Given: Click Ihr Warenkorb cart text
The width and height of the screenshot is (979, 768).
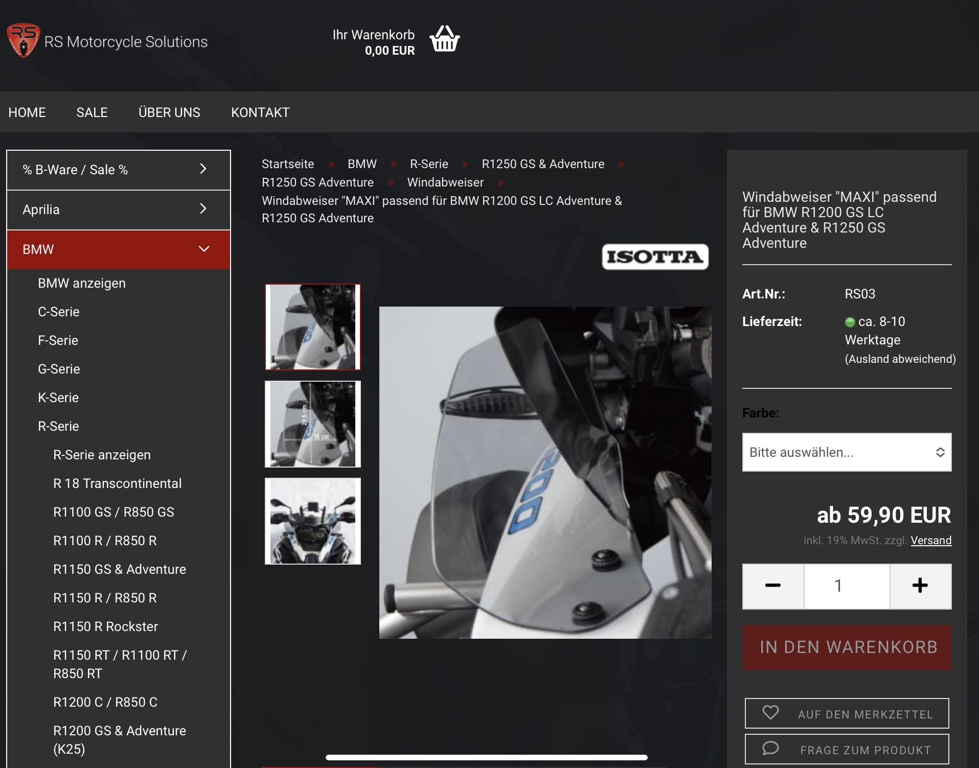Looking at the screenshot, I should click(374, 35).
